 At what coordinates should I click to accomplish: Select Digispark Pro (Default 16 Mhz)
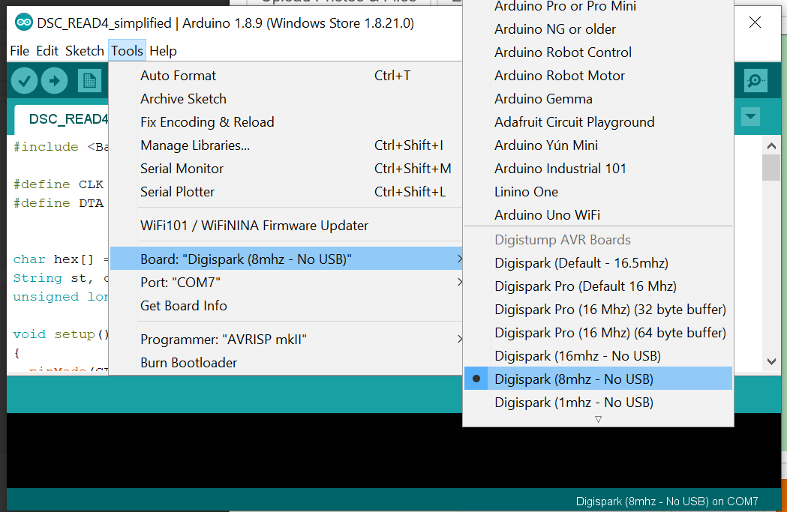click(598, 286)
